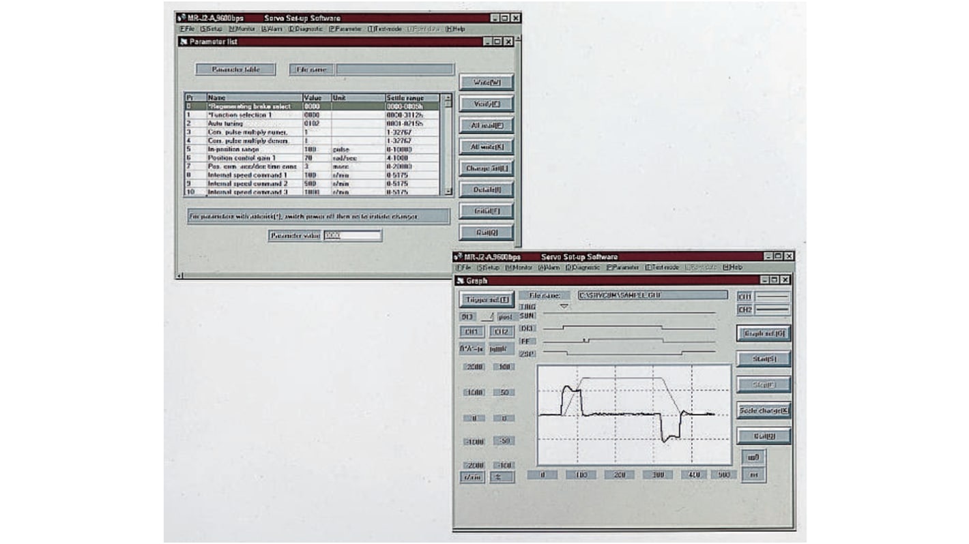Click the Value column header
The image size is (969, 544).
click(317, 98)
